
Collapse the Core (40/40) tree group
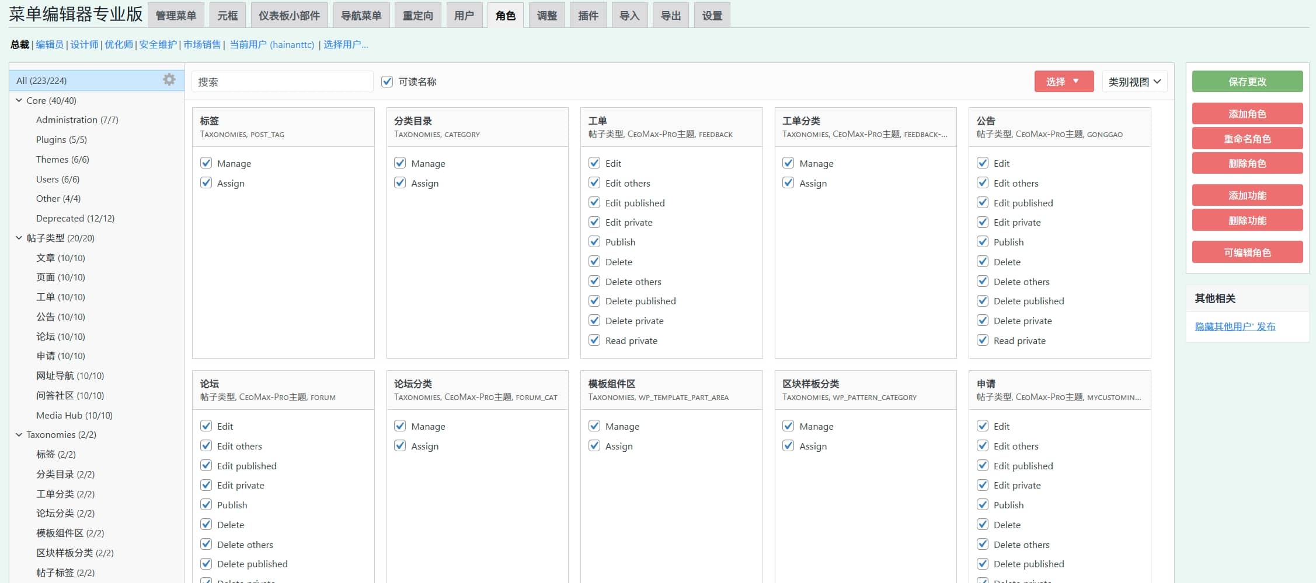[x=19, y=100]
